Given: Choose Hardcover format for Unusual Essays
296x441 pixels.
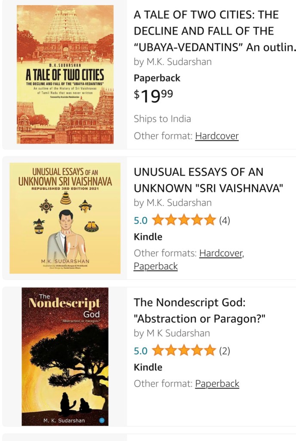Looking at the screenshot, I should point(220,253).
